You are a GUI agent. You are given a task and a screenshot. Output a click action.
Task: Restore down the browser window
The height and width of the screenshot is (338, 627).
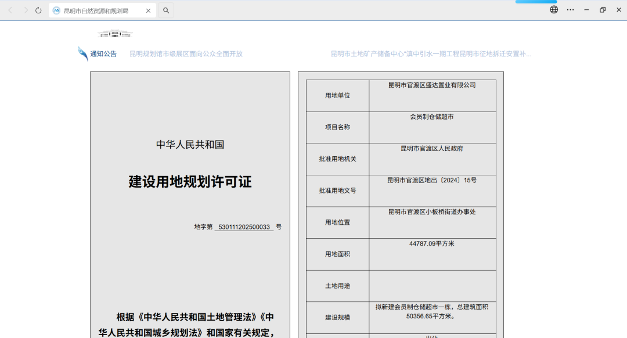point(603,10)
